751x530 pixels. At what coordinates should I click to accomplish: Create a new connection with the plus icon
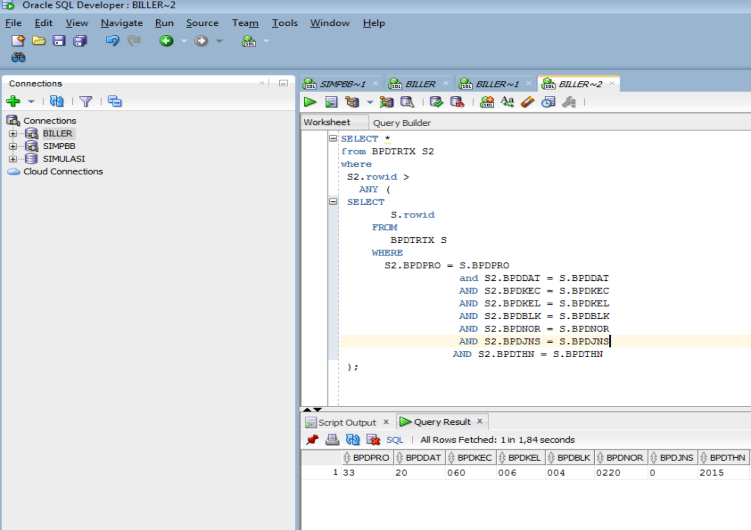[14, 101]
